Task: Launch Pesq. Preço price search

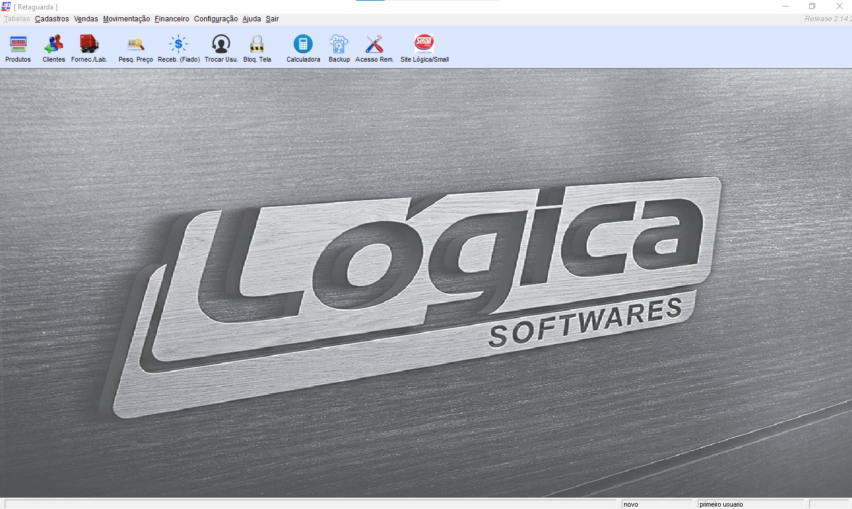Action: pos(136,45)
